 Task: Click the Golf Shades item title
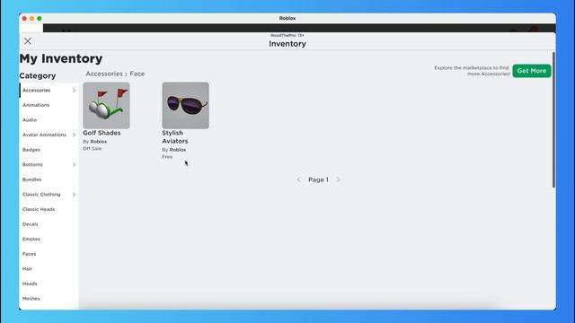coord(102,133)
